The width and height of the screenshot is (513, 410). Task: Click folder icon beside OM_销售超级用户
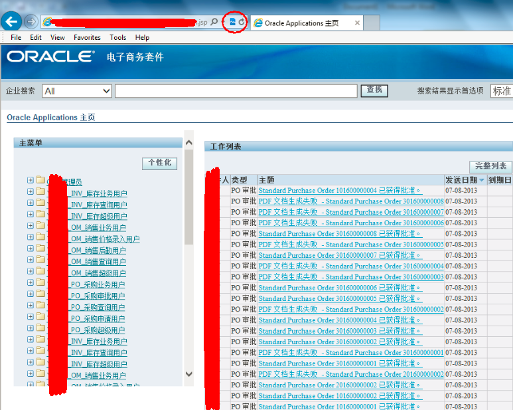pyautogui.click(x=40, y=271)
